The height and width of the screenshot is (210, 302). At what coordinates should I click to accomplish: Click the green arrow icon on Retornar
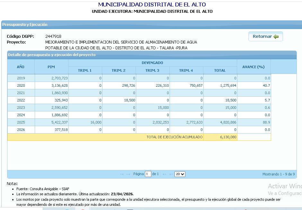click(x=276, y=36)
